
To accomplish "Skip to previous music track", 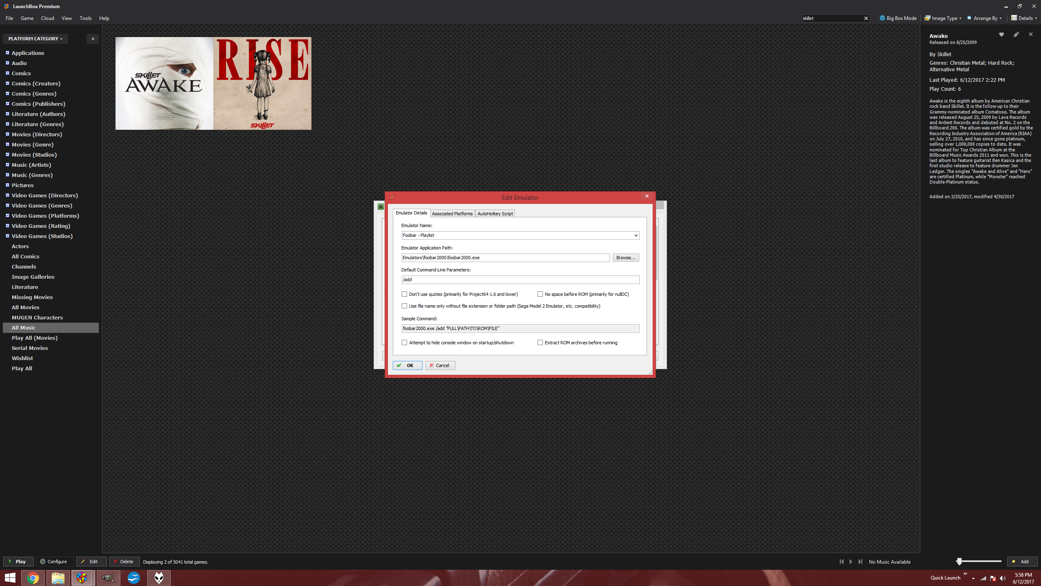I will click(841, 562).
